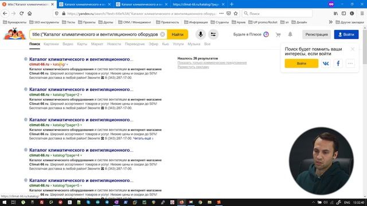This screenshot has width=367, height=206.
Task: Sign in with VK
Action: point(326,64)
